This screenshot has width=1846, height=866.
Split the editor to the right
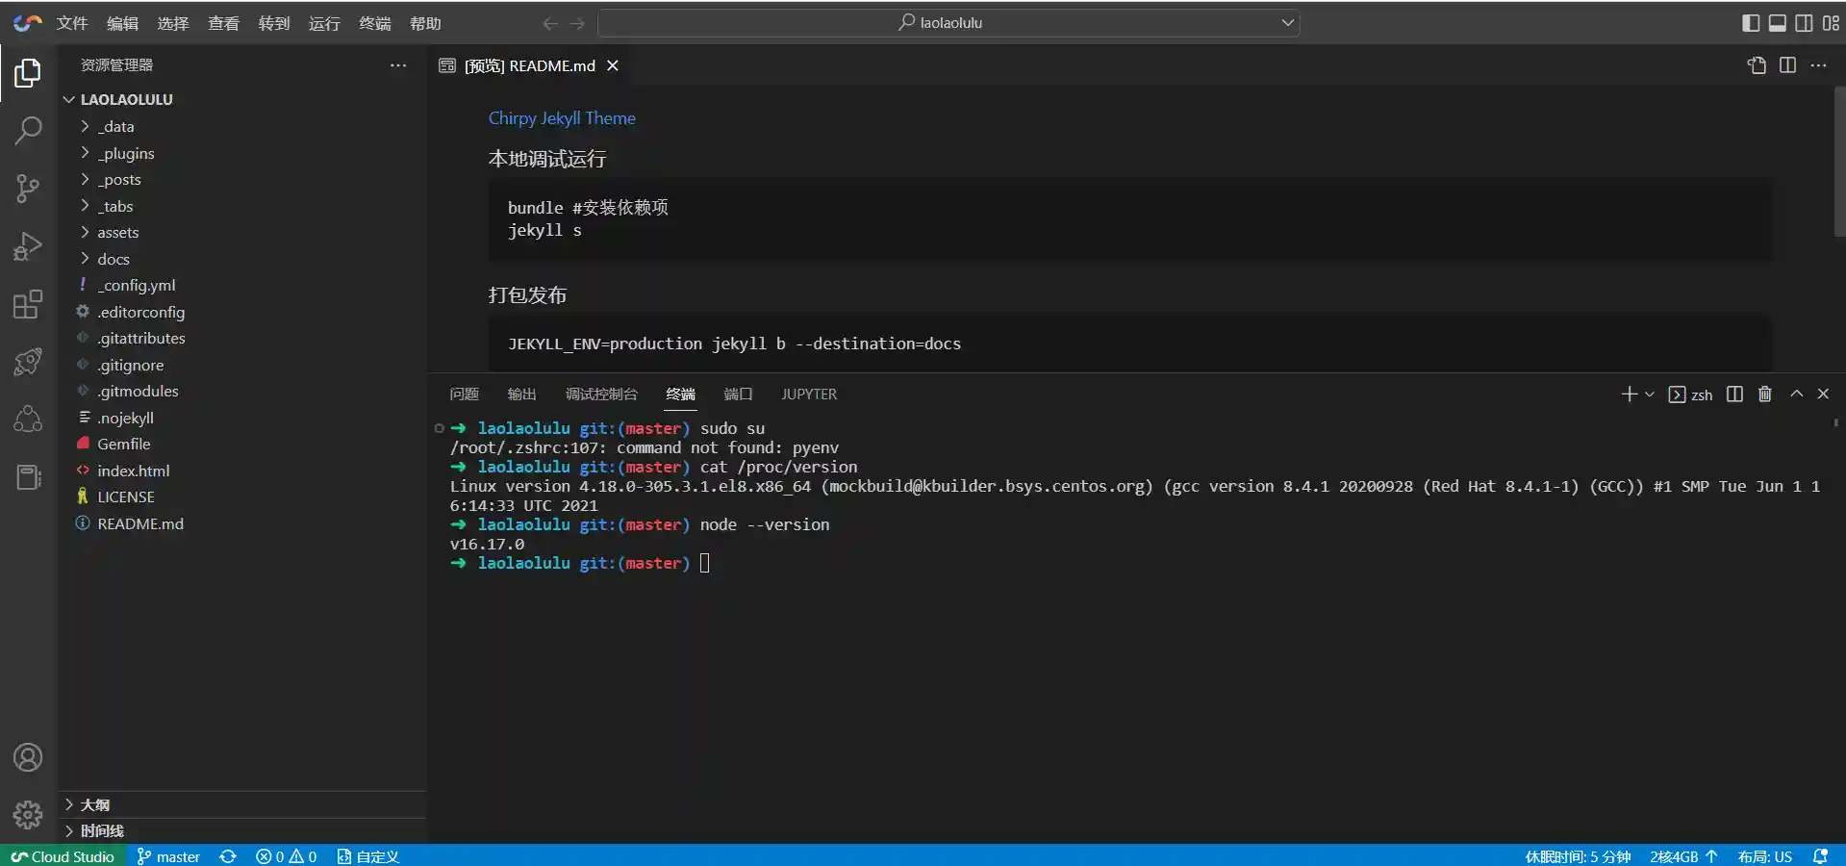point(1787,65)
